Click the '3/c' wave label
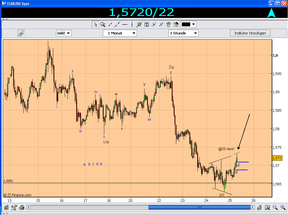288x215 pixels. click(222, 195)
